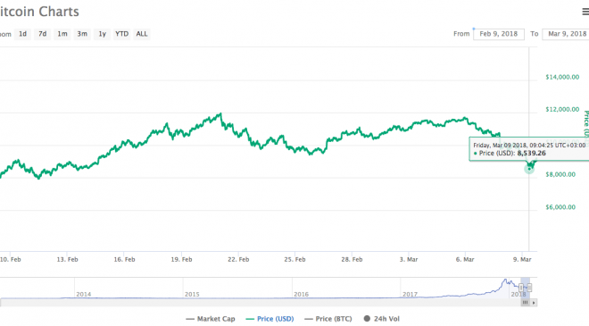Click the $14,000.00 axis label
This screenshot has height=326, width=589.
(562, 77)
